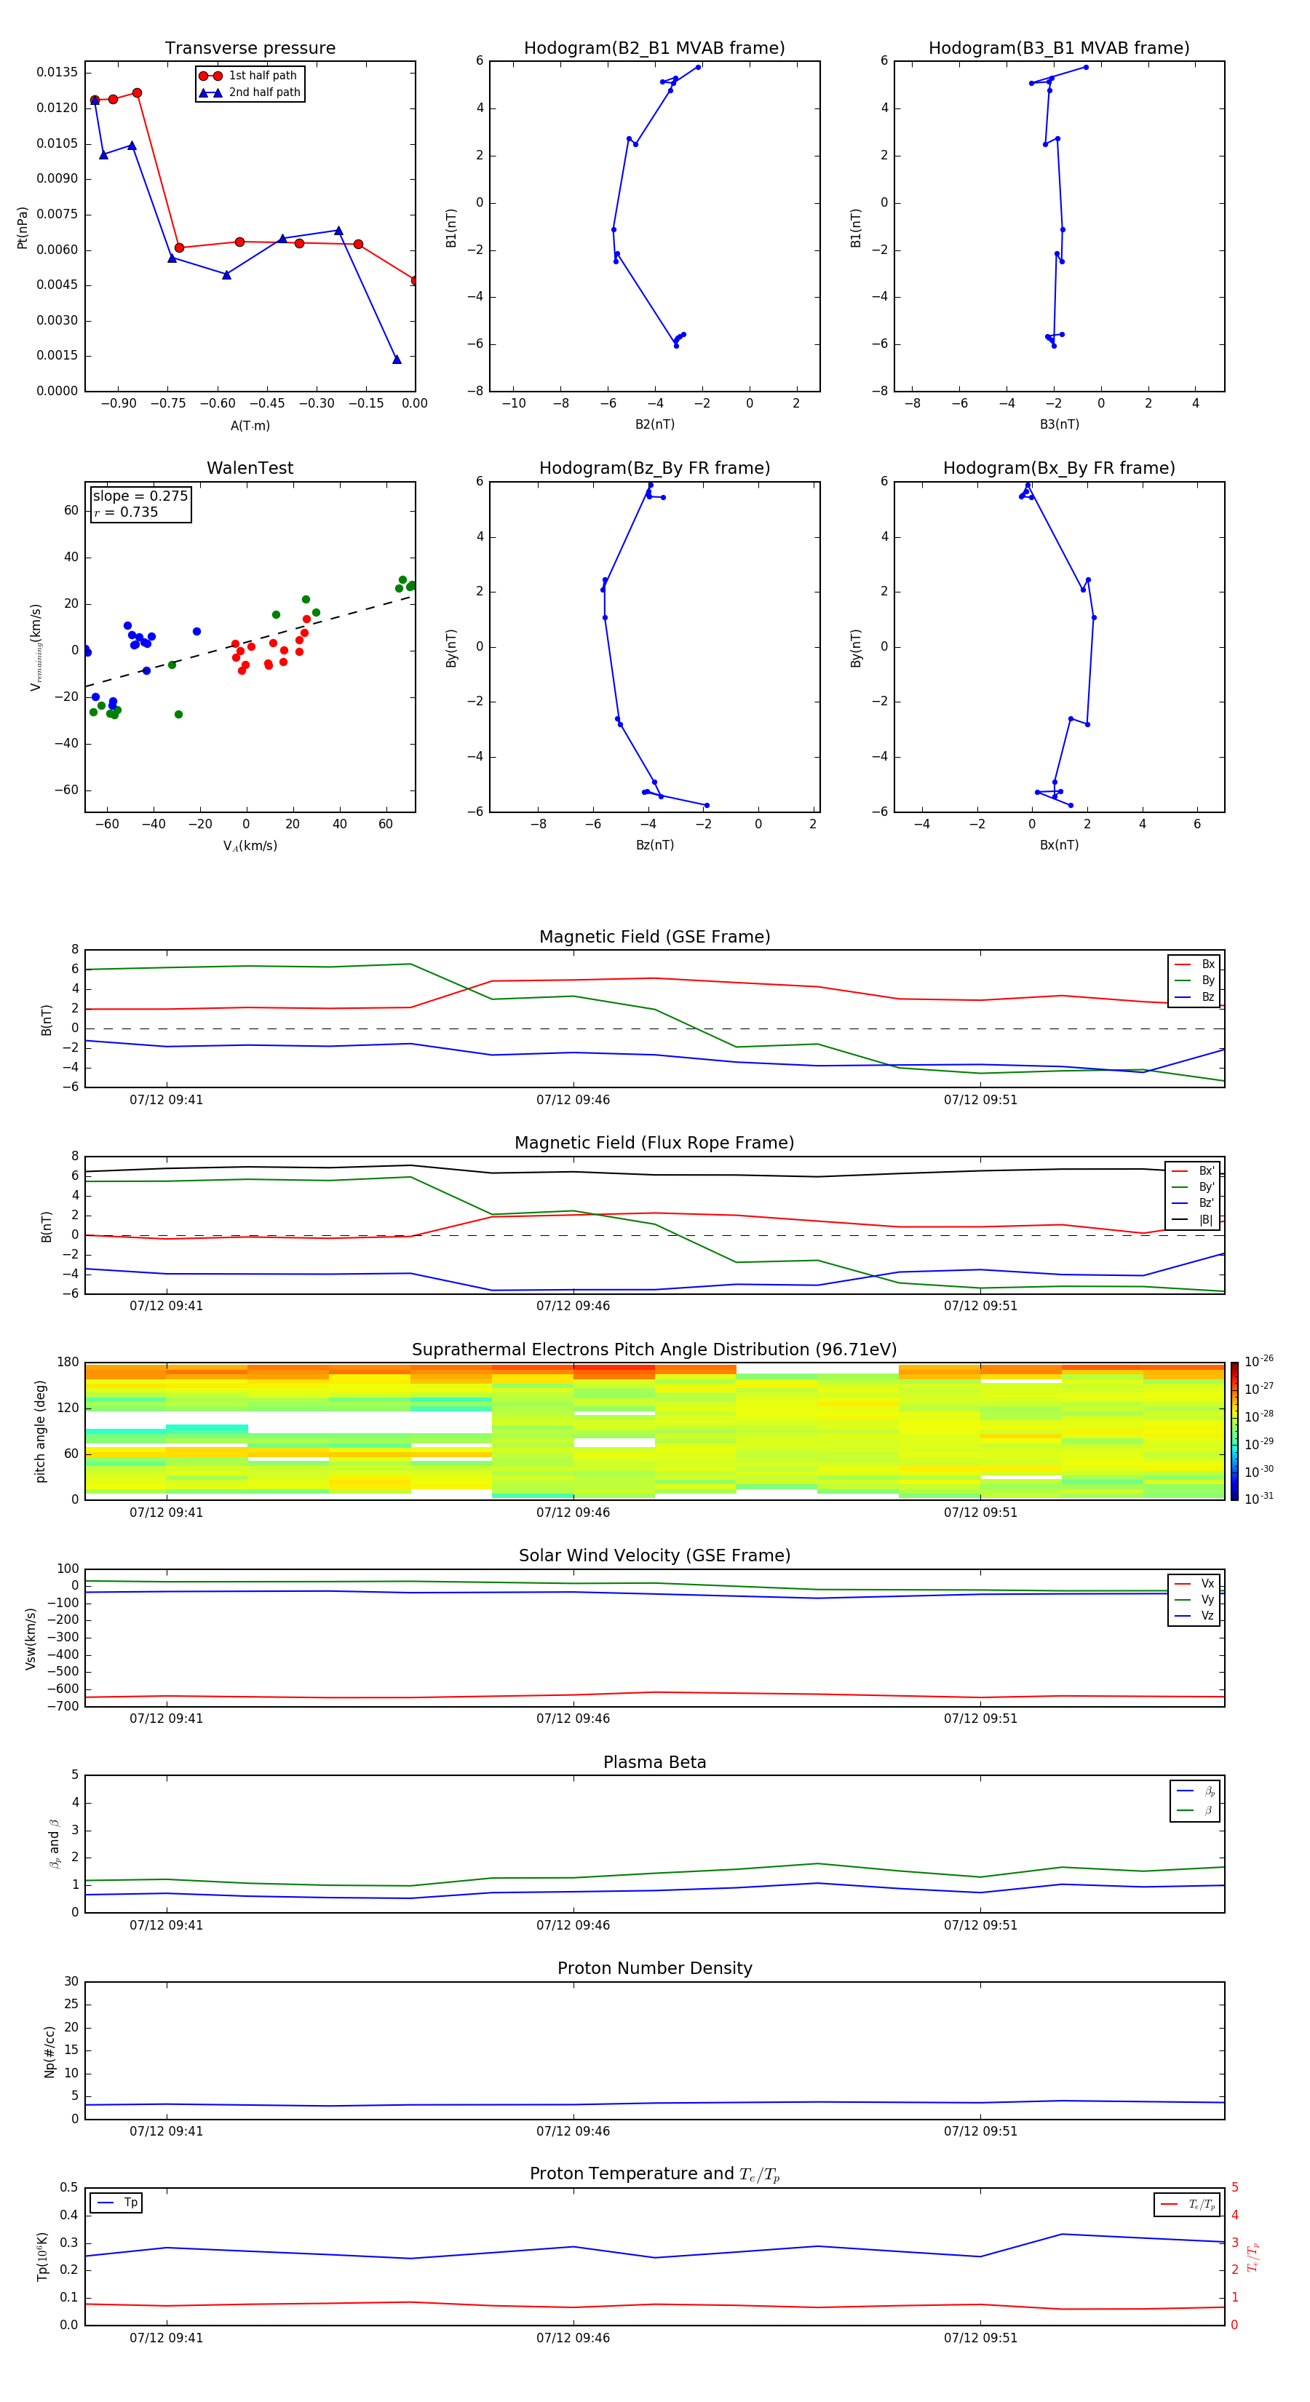Image resolution: width=1310 pixels, height=2402 pixels.
Task: Click the 'Hodogram(Bx_By FR frame)' title
Action: coord(1059,468)
